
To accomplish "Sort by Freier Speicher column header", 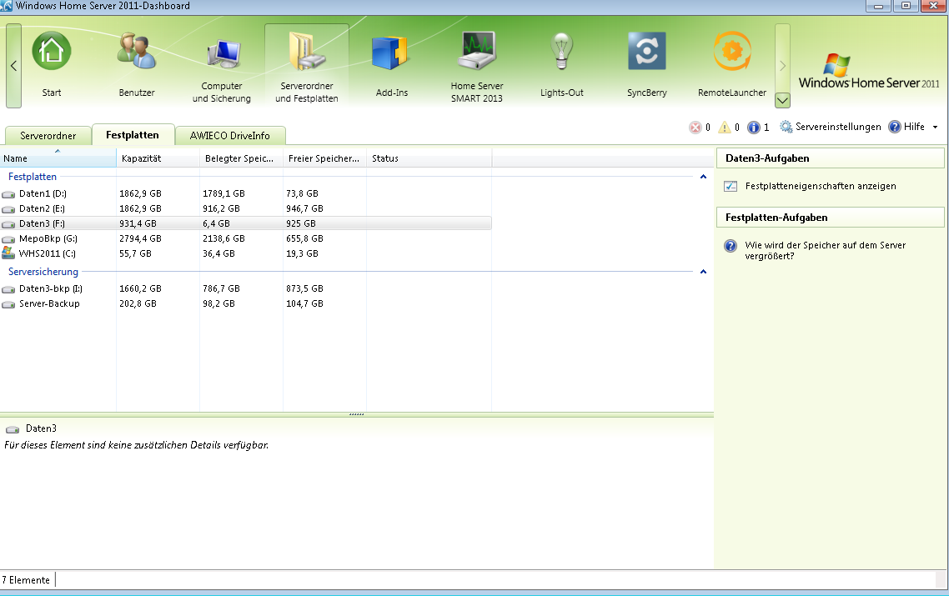I will 325,158.
